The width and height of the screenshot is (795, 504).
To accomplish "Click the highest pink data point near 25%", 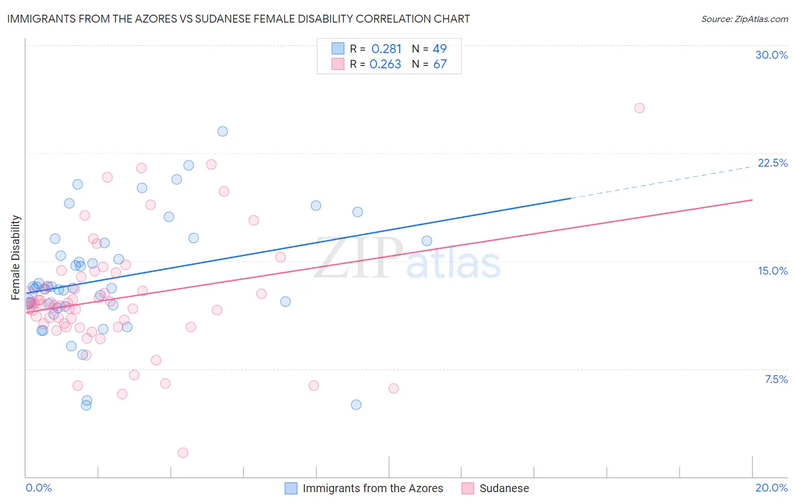I will (x=640, y=108).
